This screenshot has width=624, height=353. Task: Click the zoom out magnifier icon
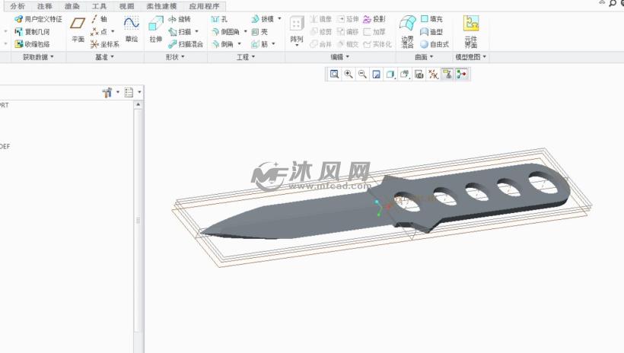click(x=362, y=74)
